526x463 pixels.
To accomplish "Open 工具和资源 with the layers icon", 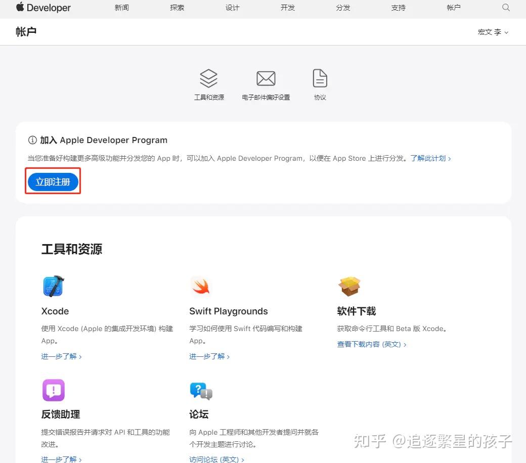I will (209, 78).
